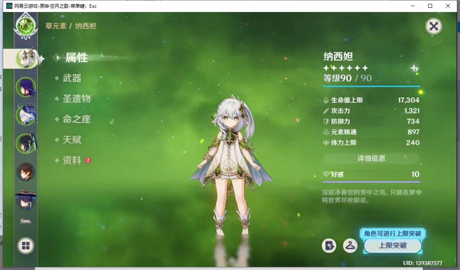460x270 pixels.
Task: Open the party grid icon at sidebar bottom
Action: coord(26,246)
